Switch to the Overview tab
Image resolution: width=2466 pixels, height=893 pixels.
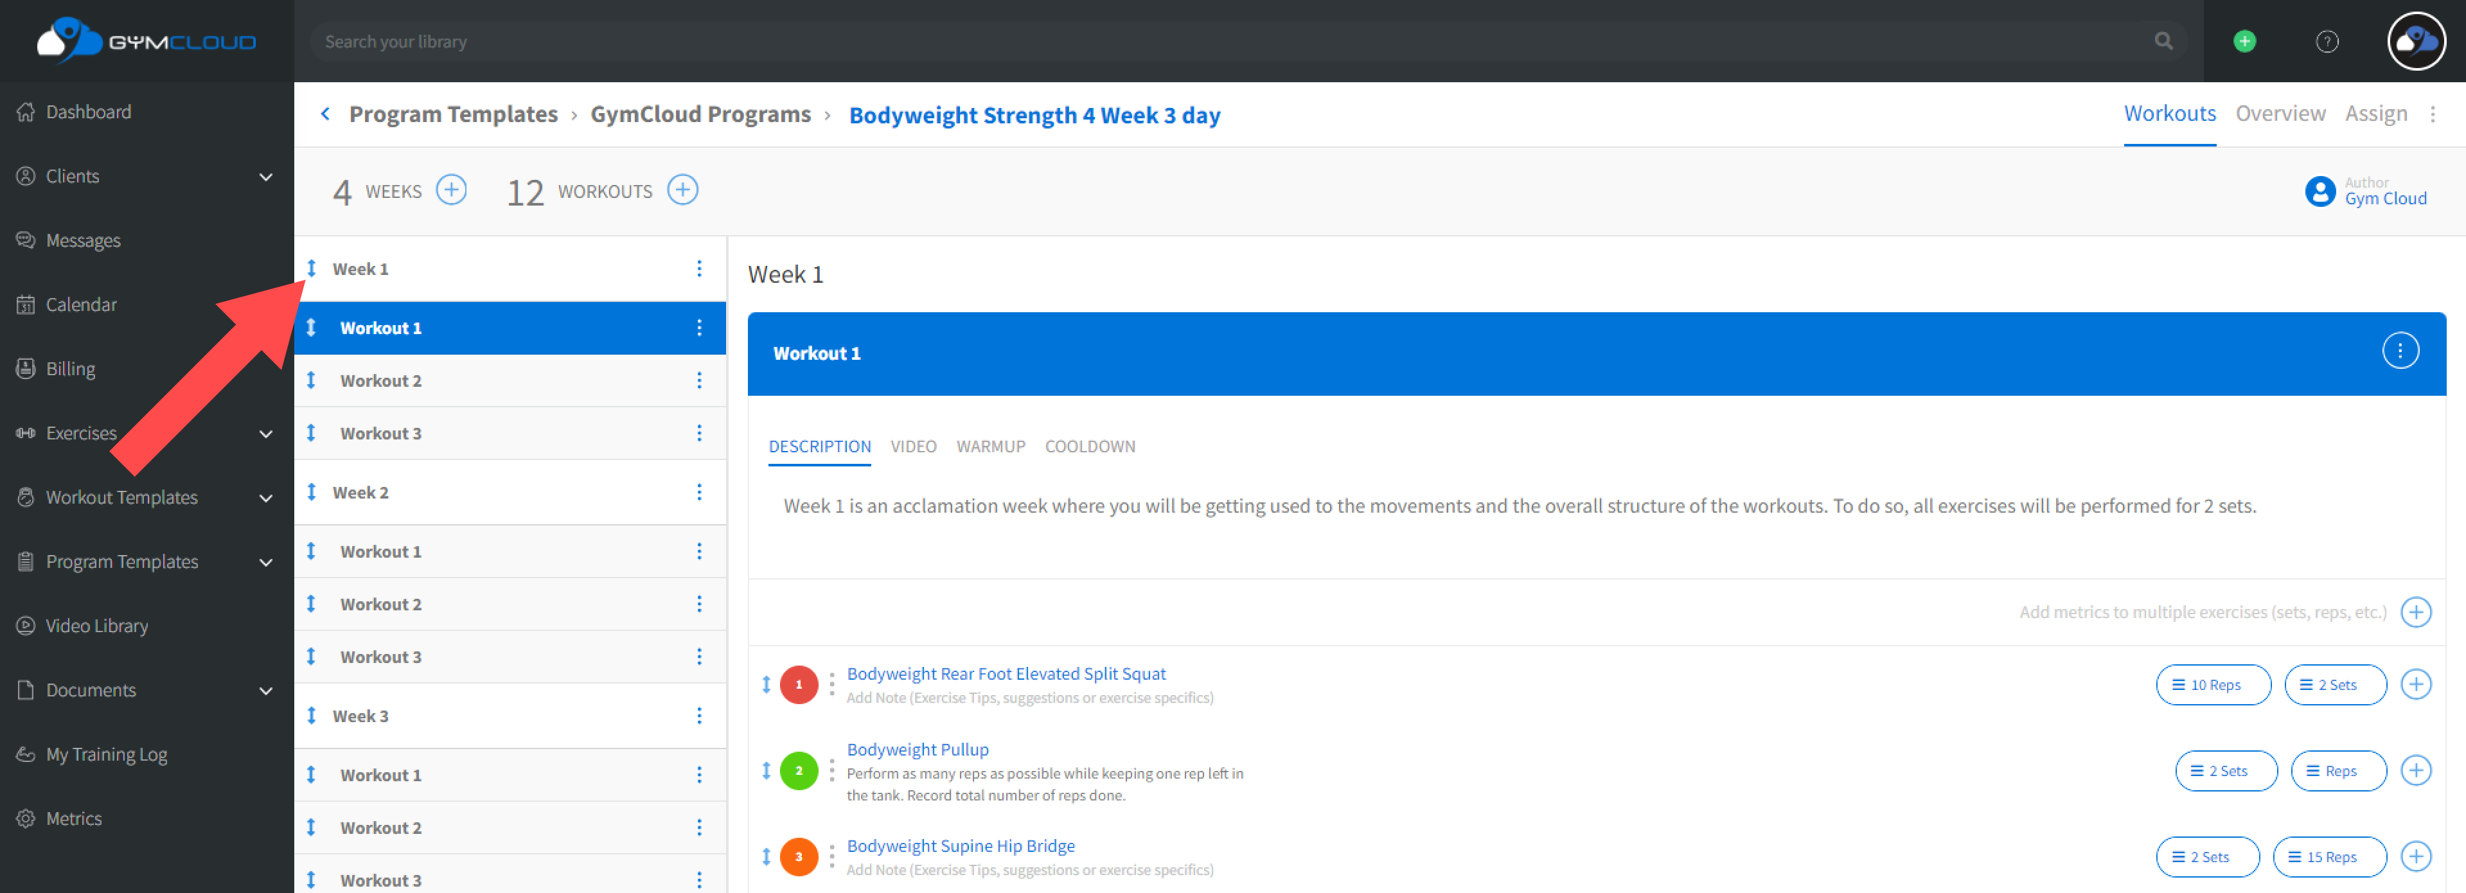2279,114
